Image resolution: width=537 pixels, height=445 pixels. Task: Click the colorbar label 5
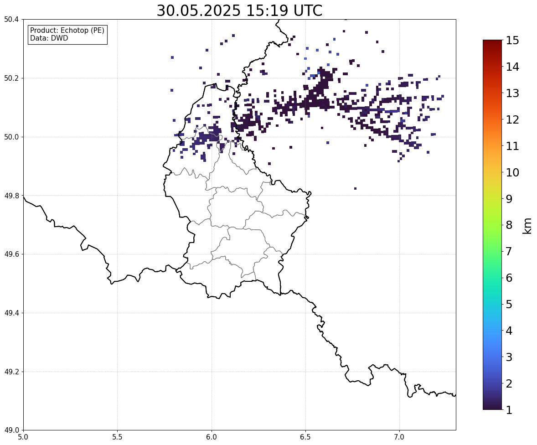click(x=509, y=304)
